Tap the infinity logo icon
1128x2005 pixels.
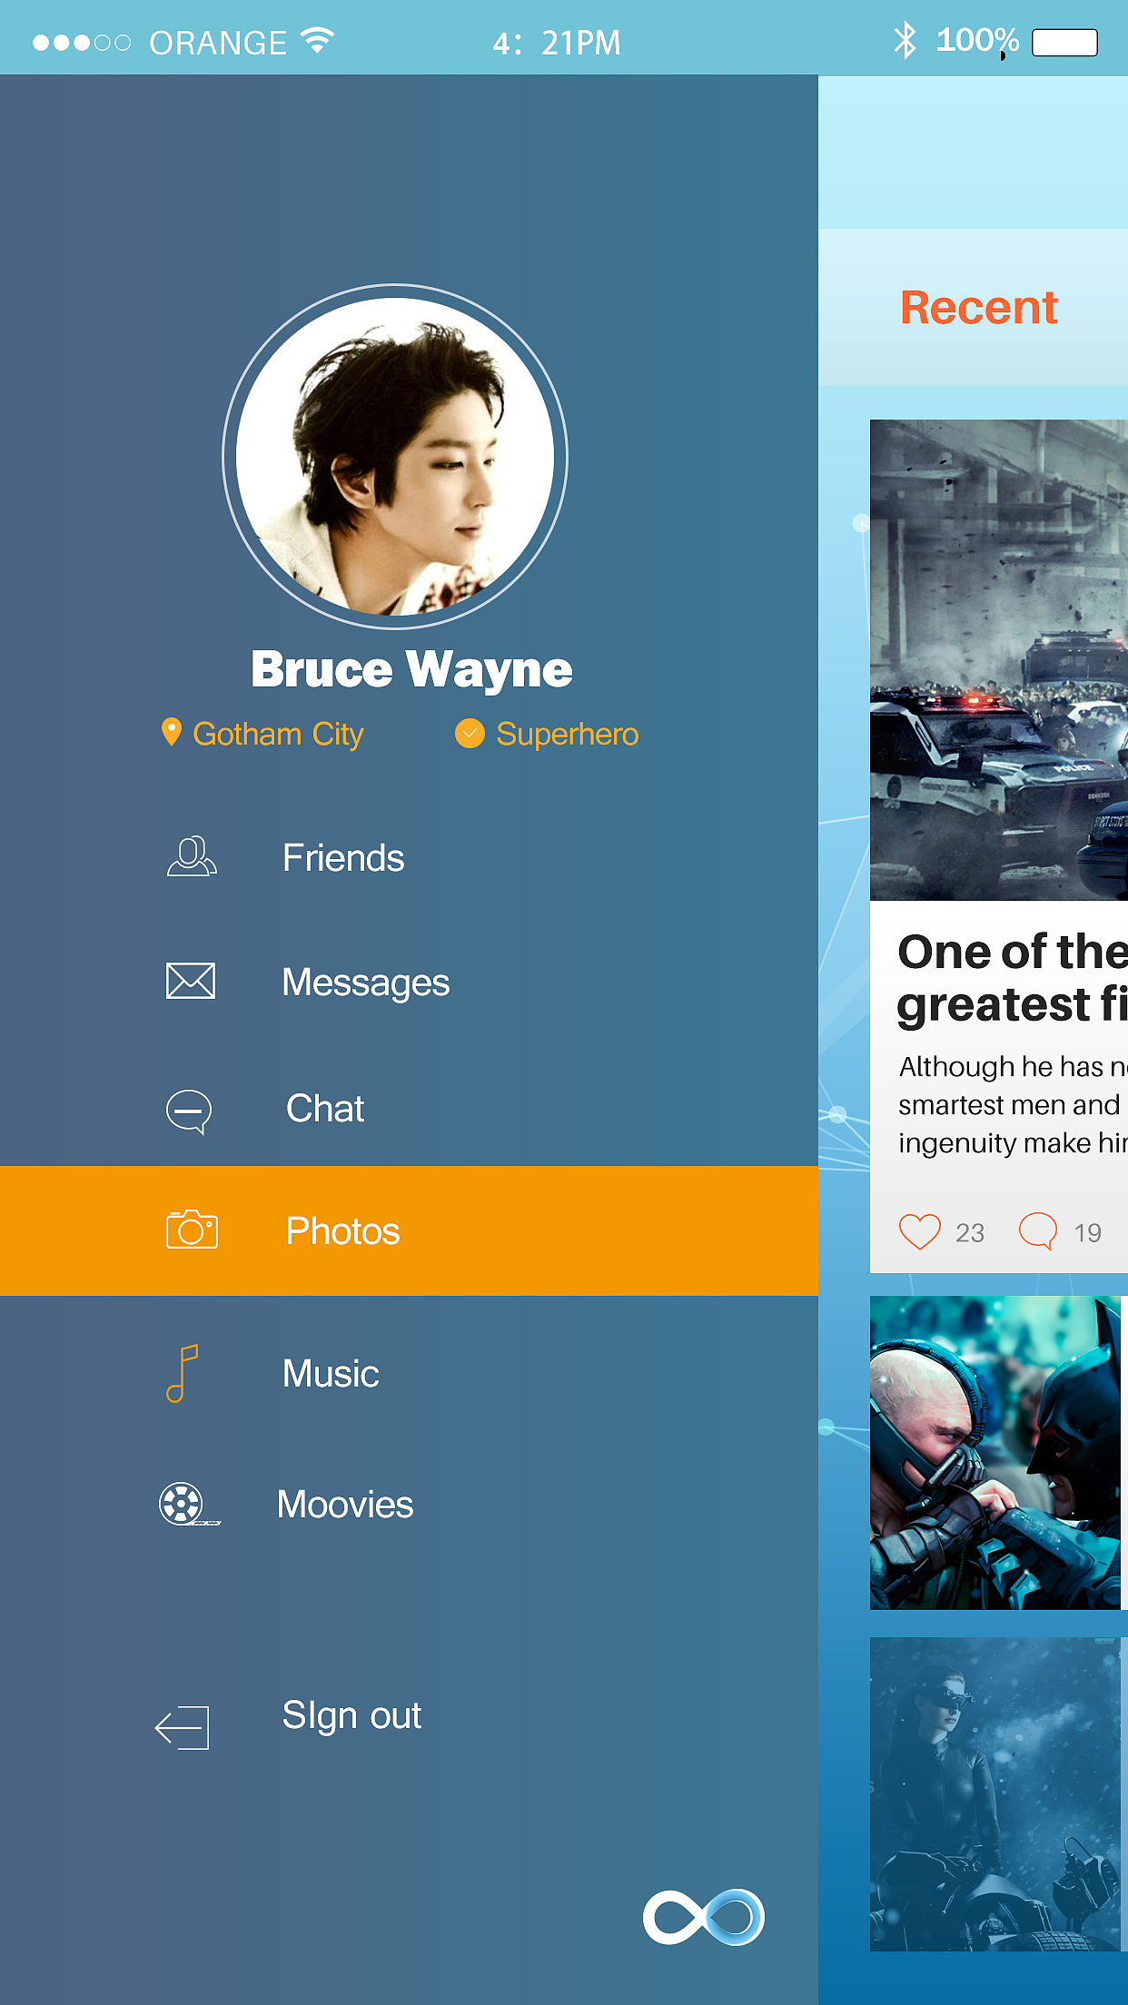tap(704, 1917)
